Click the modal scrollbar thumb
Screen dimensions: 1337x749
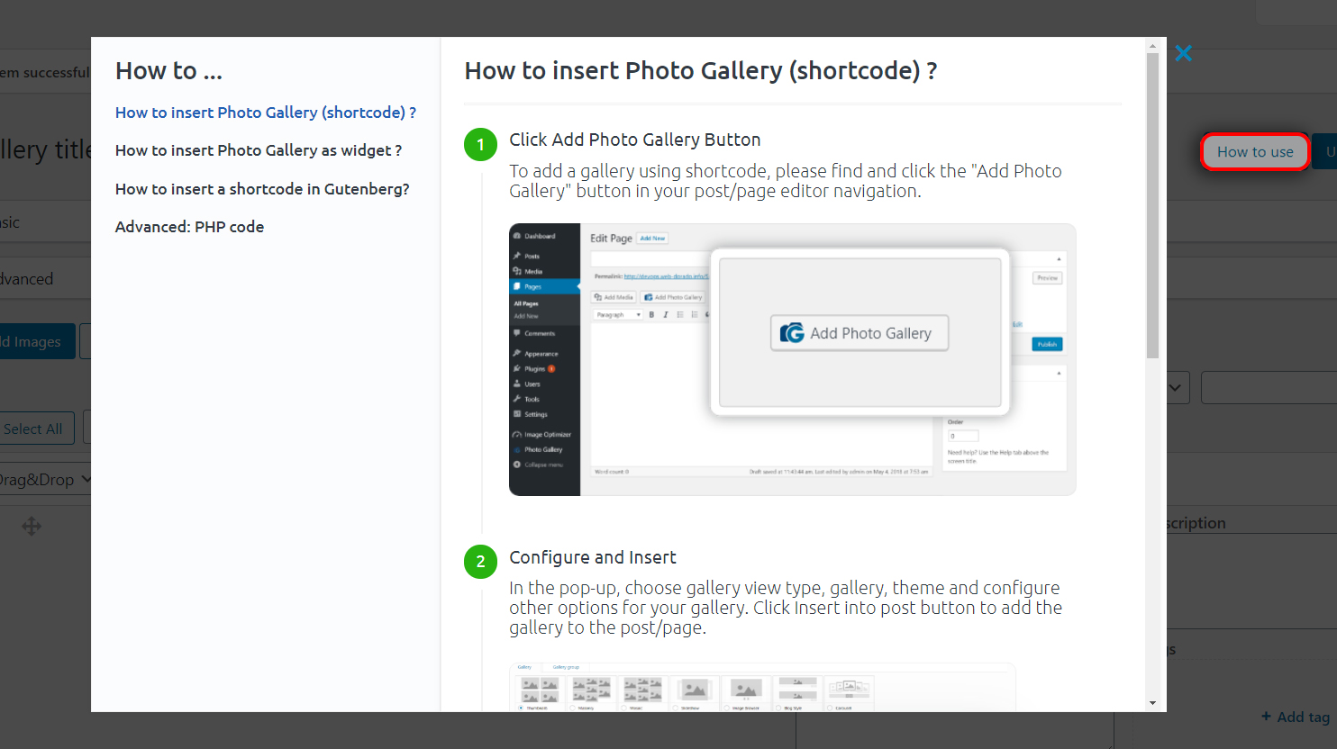1152,205
